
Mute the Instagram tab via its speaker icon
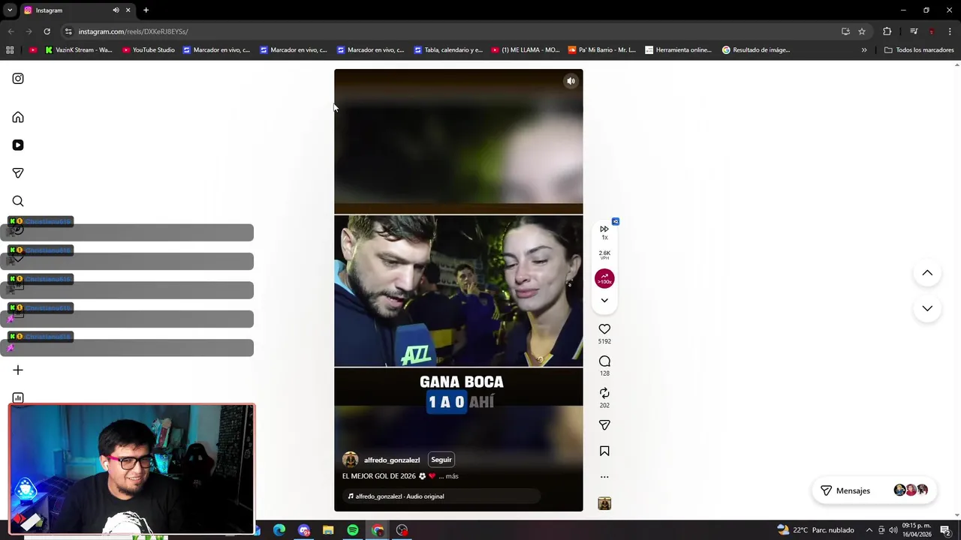tap(116, 10)
